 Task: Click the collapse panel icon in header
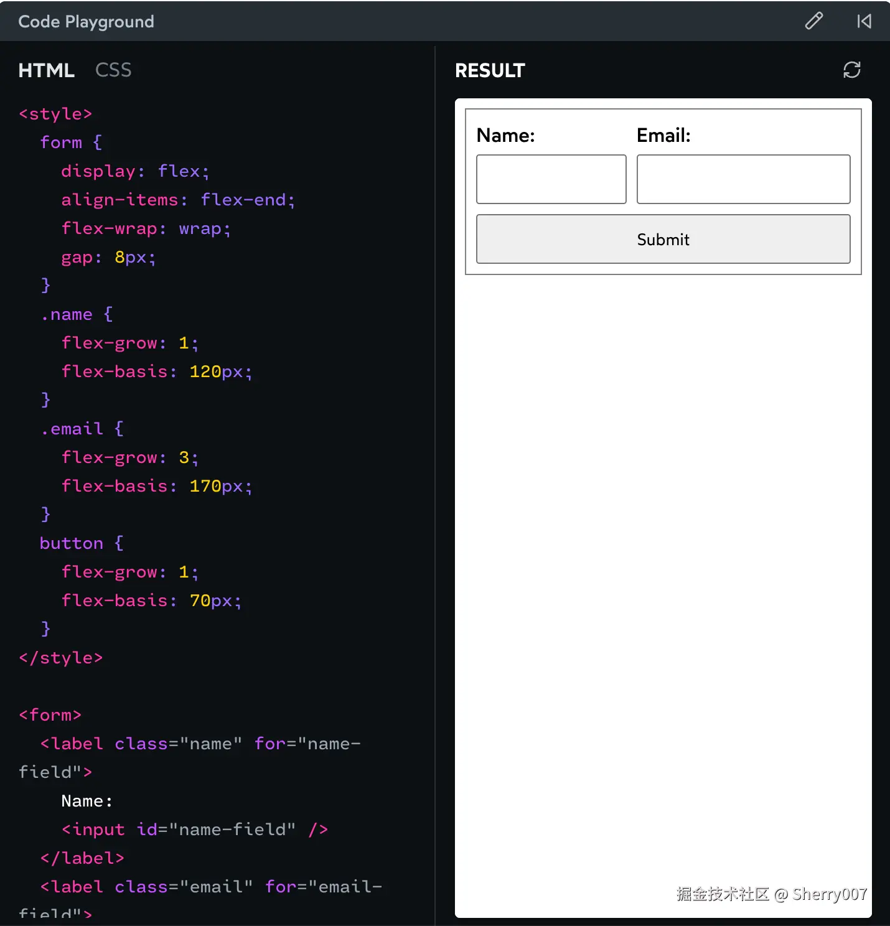[864, 21]
